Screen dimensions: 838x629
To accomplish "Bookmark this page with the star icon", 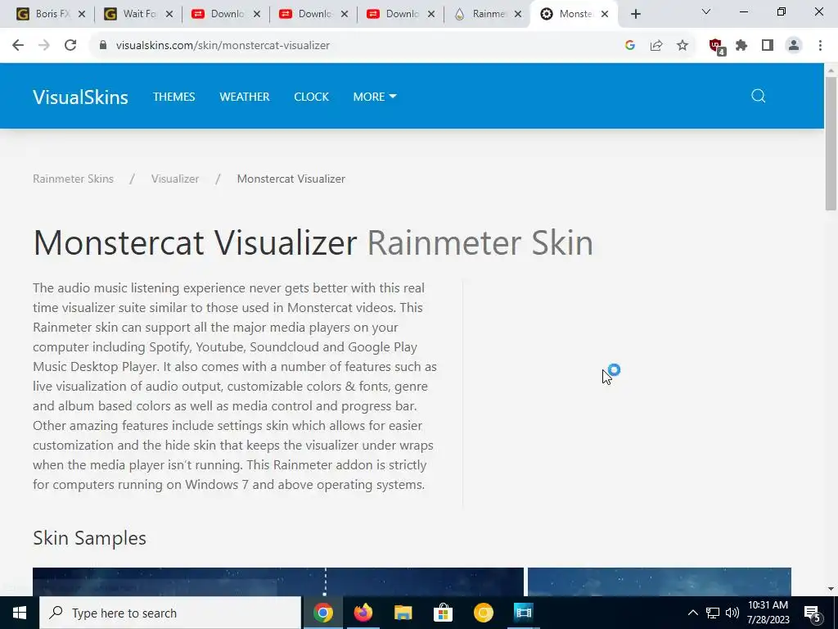I will 683,46.
